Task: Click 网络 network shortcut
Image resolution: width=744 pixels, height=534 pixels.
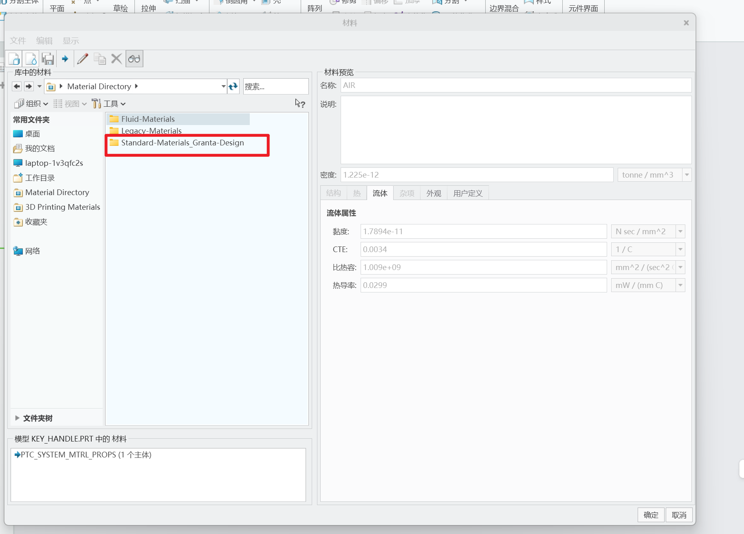Action: tap(26, 251)
